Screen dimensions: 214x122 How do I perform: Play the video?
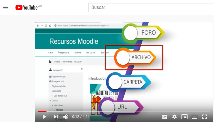coord(44,117)
